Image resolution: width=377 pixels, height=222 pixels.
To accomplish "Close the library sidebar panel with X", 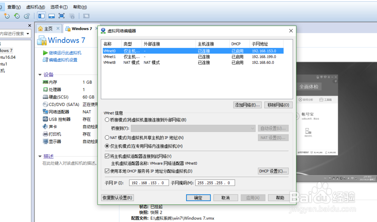I will click(x=29, y=26).
